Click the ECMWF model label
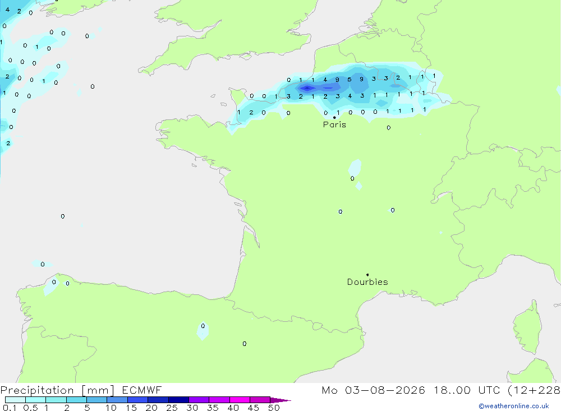The image size is (561, 411). (x=142, y=390)
